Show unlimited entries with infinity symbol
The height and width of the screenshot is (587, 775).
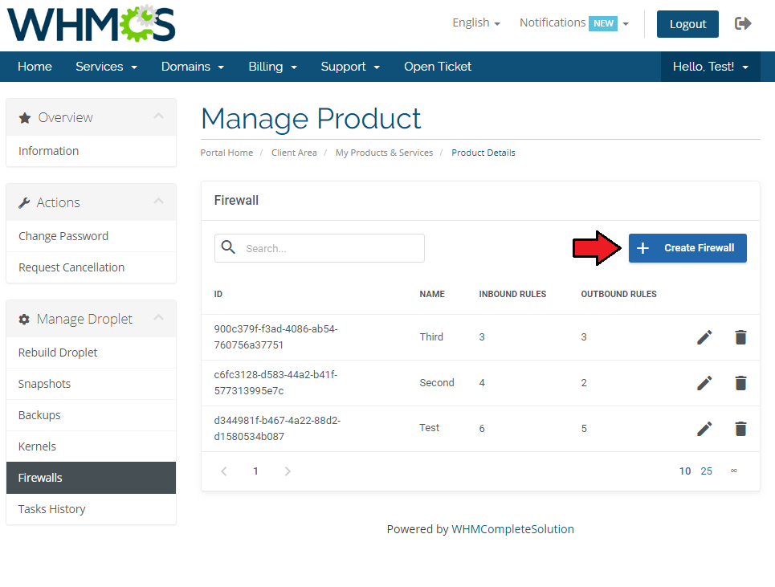click(x=734, y=471)
